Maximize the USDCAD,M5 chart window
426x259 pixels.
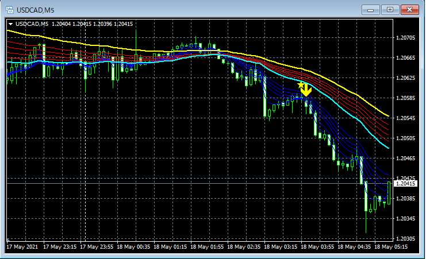pos(390,10)
